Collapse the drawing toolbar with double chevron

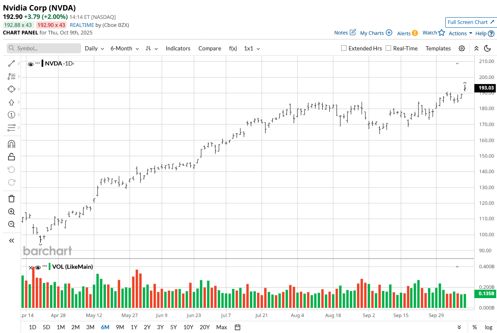[x=11, y=241]
